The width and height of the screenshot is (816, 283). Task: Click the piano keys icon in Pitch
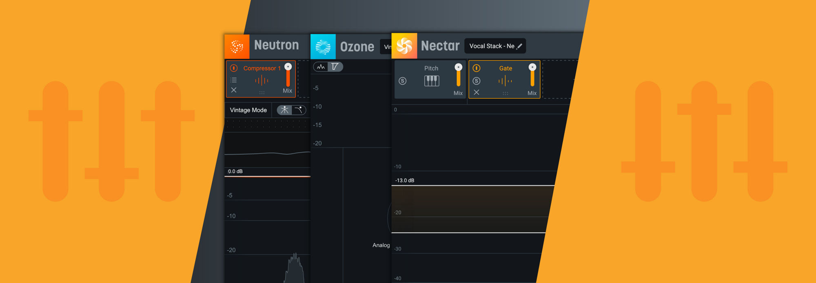[431, 81]
